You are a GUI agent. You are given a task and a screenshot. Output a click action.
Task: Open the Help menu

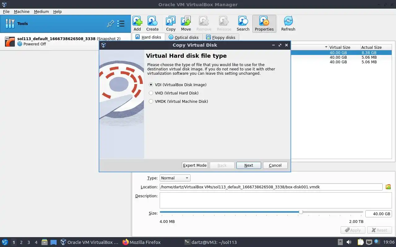pos(58,11)
